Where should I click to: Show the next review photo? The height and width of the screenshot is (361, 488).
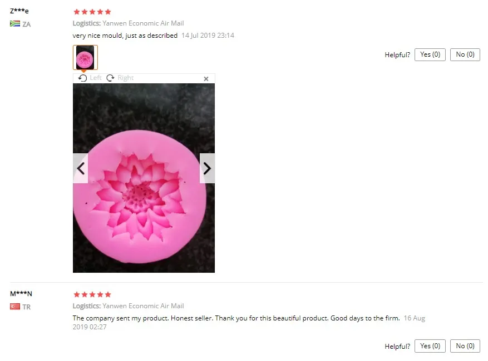click(x=208, y=168)
